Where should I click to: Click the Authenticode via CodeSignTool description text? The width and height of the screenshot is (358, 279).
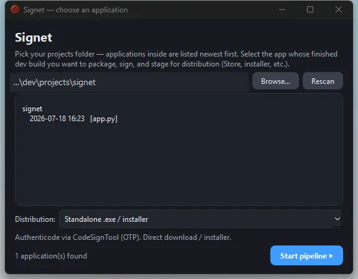pos(123,237)
